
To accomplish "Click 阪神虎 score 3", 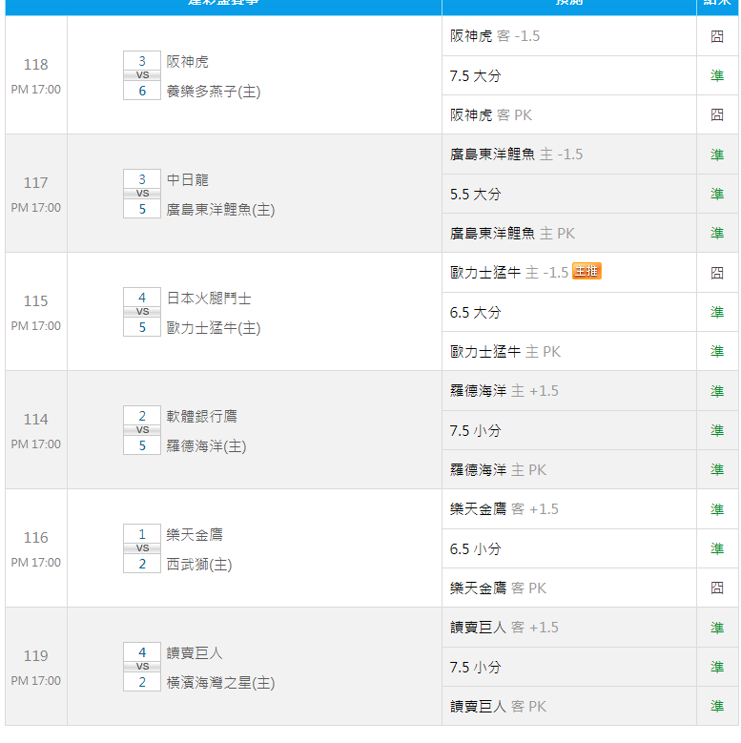I will click(142, 61).
